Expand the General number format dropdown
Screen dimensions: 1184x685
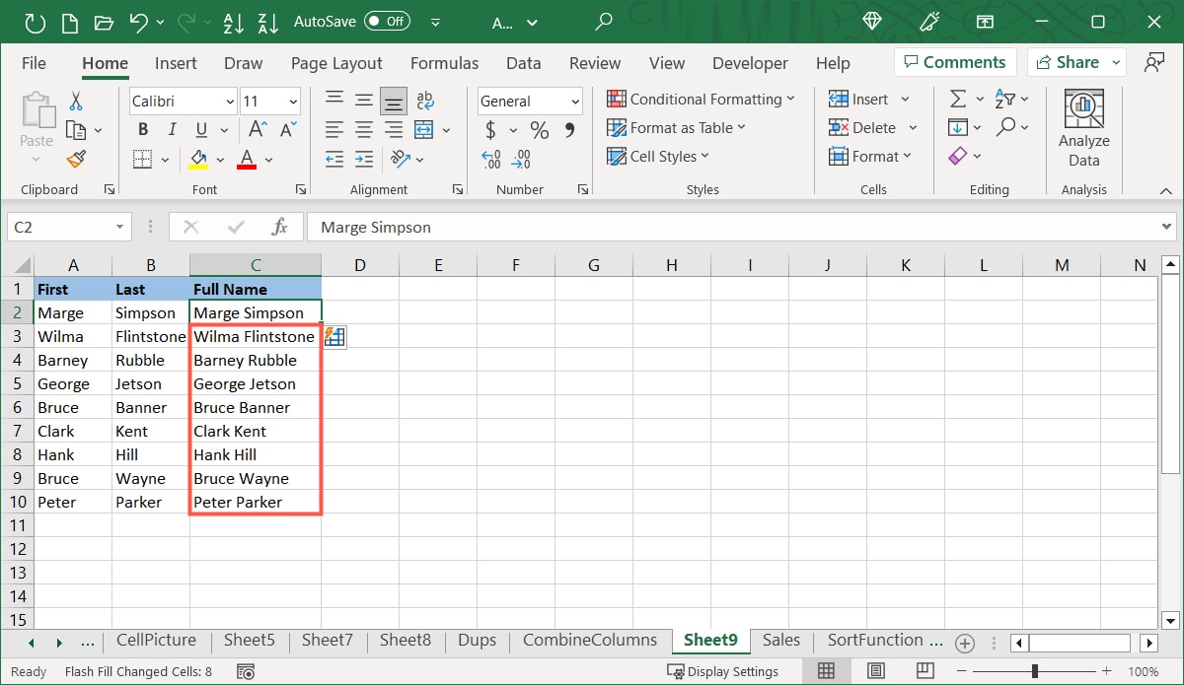[x=575, y=102]
